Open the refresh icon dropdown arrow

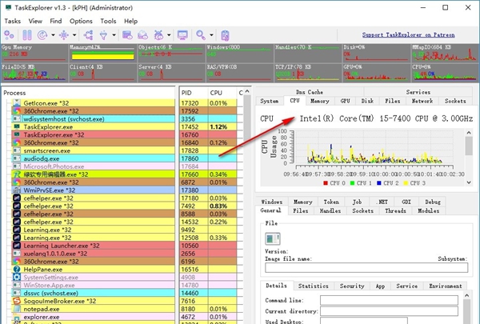53,35
